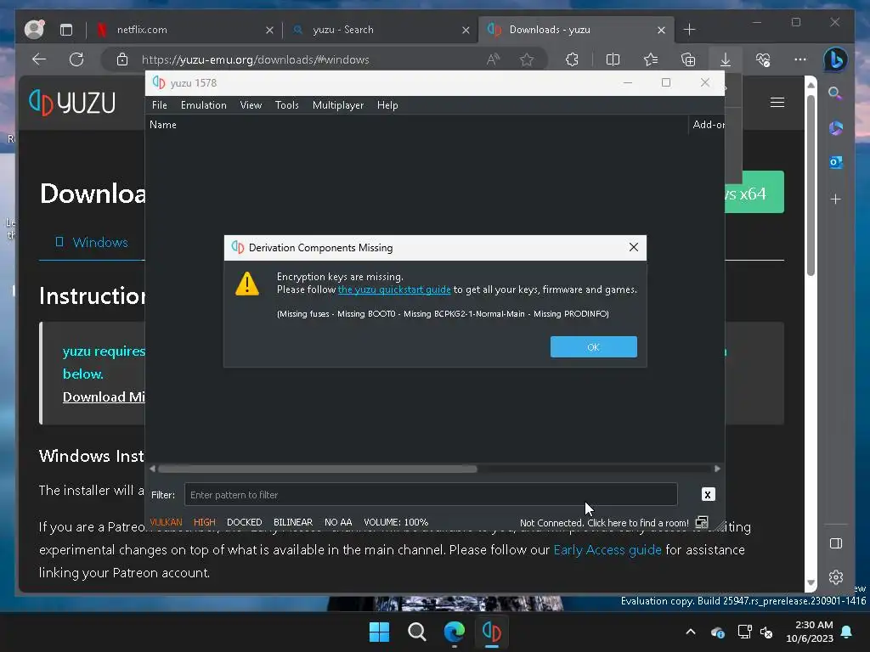Open the Collections icon
This screenshot has height=652, width=870.
[688, 59]
